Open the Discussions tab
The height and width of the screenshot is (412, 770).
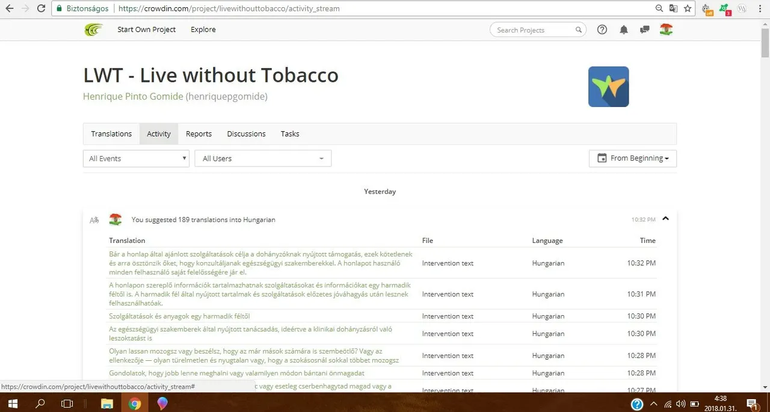tap(246, 134)
